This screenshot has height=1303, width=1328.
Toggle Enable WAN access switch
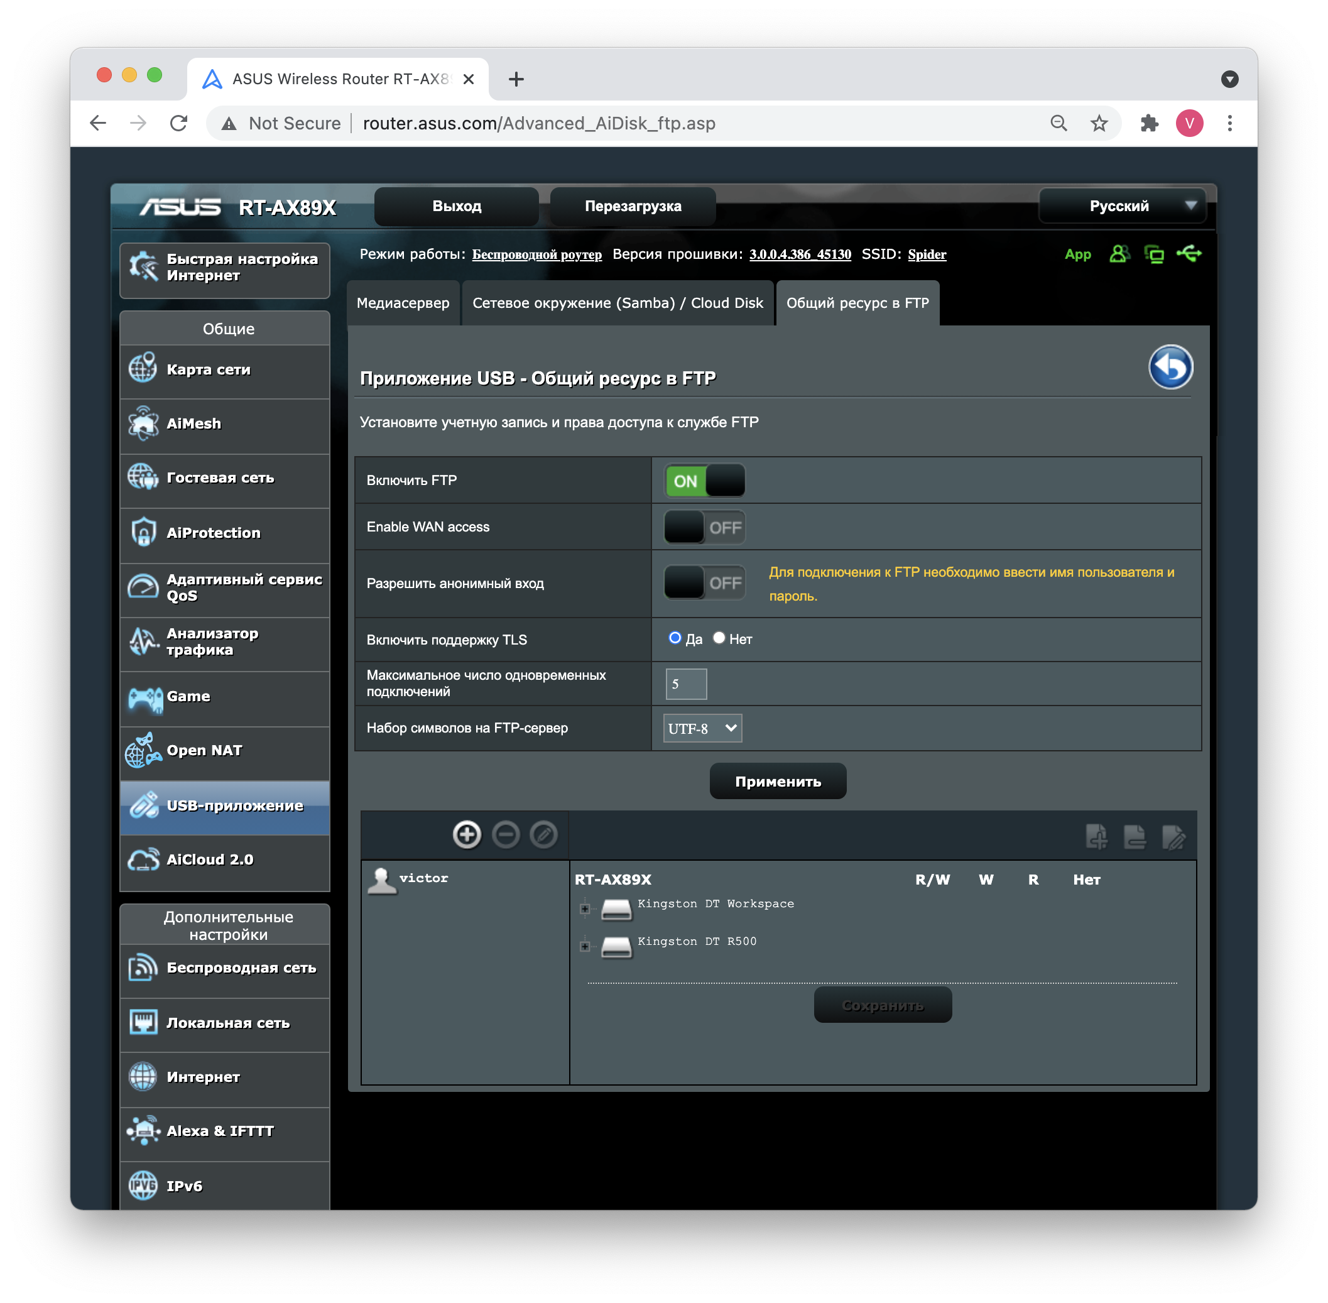(705, 527)
